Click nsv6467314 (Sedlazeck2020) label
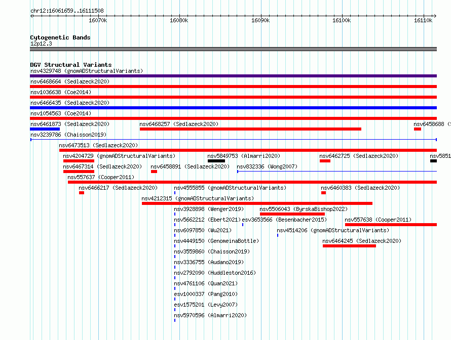 click(102, 166)
